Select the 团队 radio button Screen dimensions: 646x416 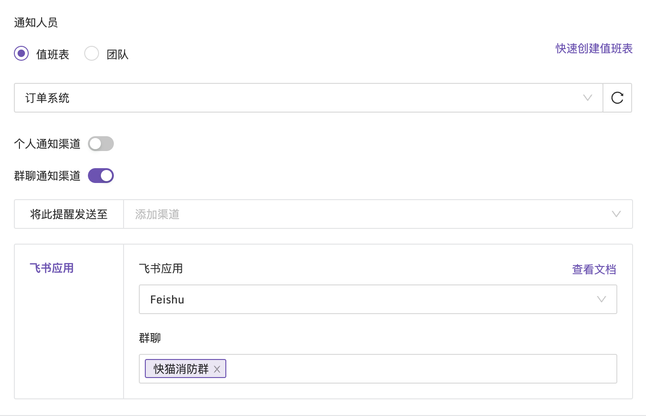pos(92,53)
